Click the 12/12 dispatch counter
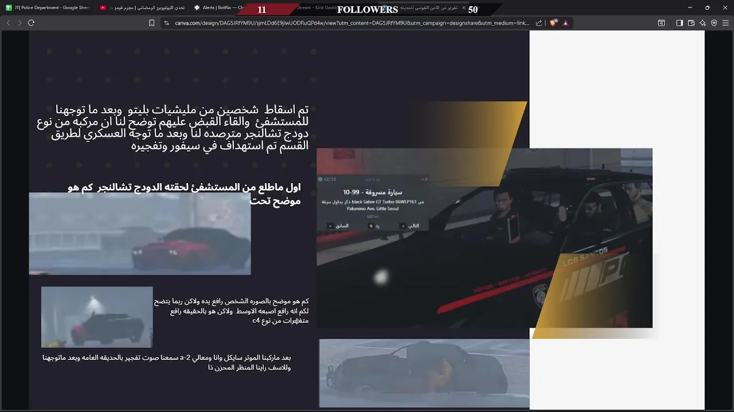 click(327, 179)
